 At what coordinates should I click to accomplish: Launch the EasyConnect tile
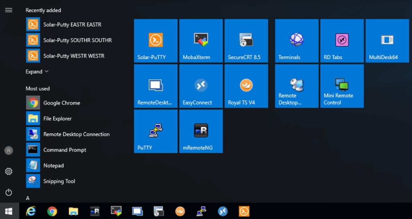pos(201,86)
